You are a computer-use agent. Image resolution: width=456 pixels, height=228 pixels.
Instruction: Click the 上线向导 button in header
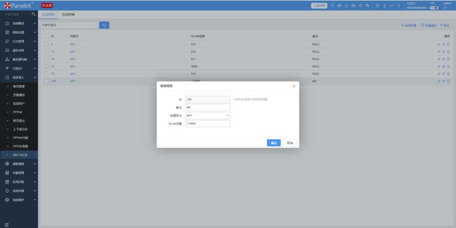coord(319,5)
